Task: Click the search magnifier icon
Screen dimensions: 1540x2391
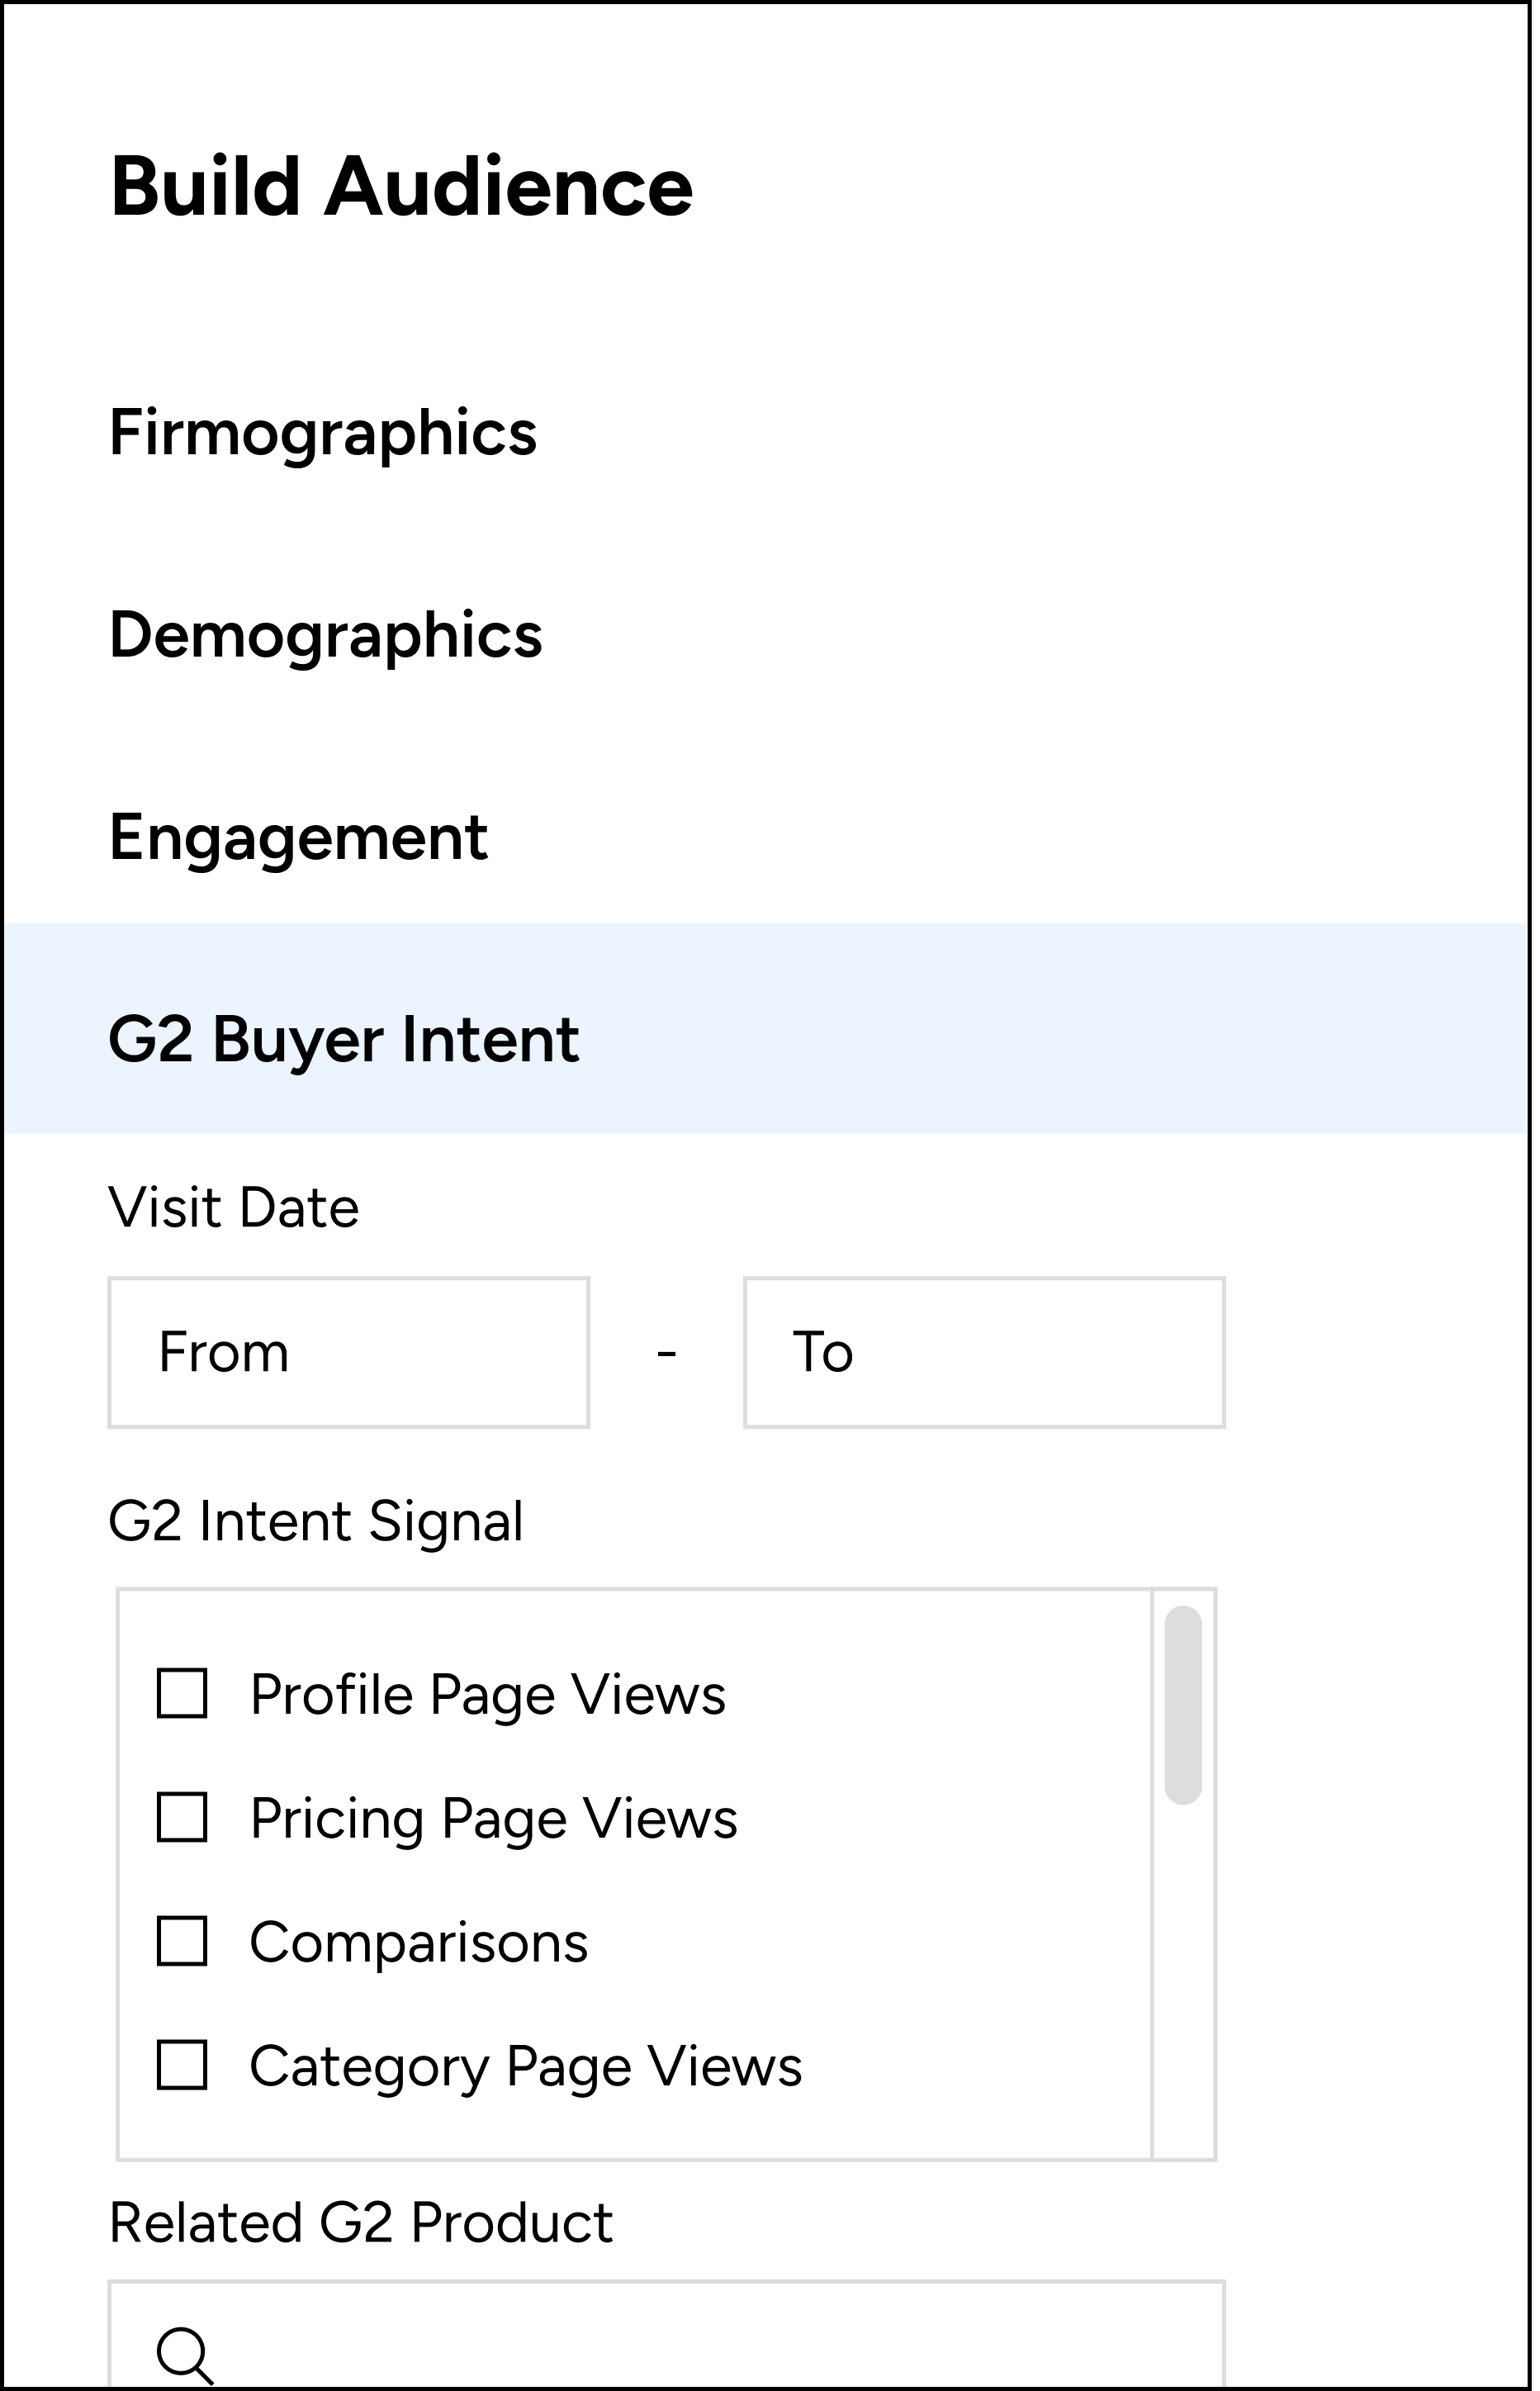Action: click(x=186, y=2355)
